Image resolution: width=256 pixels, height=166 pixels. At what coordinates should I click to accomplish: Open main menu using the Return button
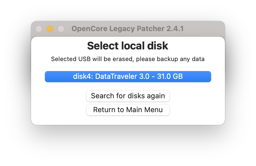tap(128, 110)
